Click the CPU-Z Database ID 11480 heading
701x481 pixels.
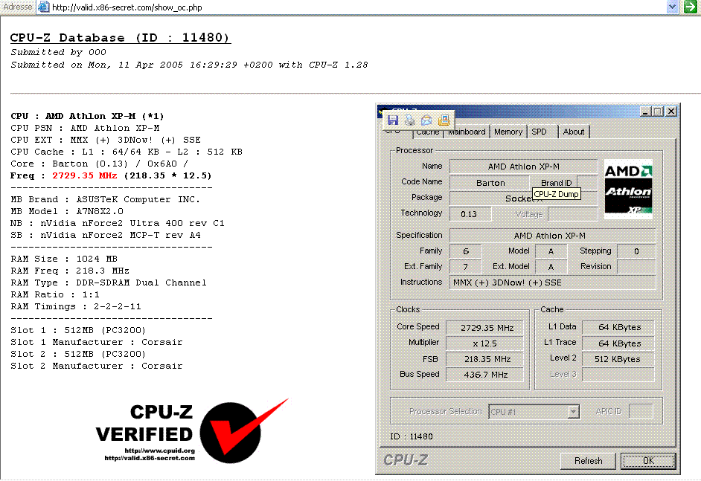click(x=121, y=37)
